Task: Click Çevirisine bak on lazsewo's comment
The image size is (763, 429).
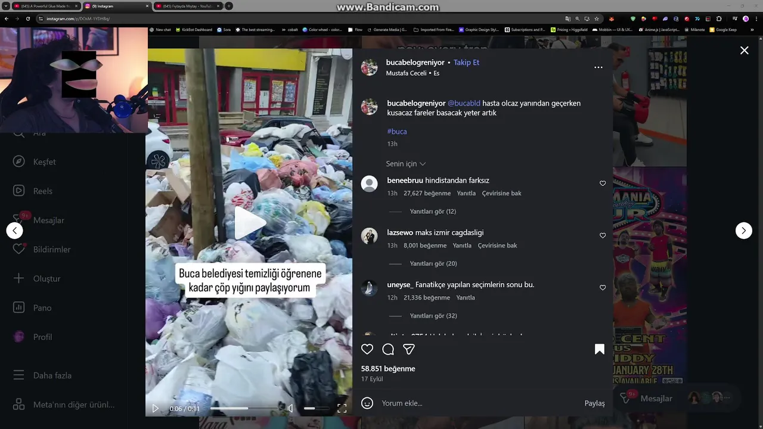Action: pos(497,245)
